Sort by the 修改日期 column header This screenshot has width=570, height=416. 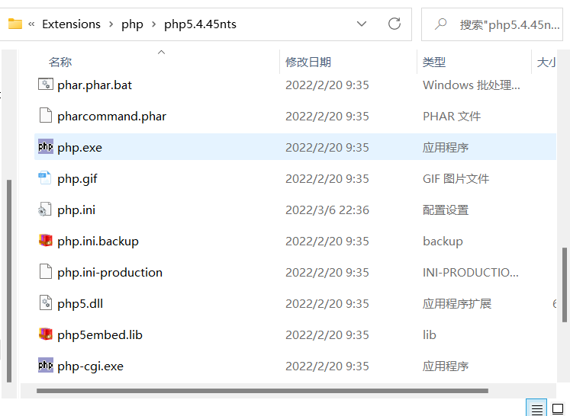[308, 62]
